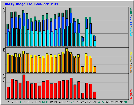This screenshot has height=105, width=134.
Task: Click day 7 on the x-axis
Action: coord(32,102)
